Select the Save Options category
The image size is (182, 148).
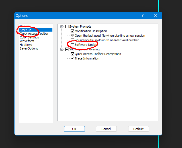pyautogui.click(x=29, y=48)
